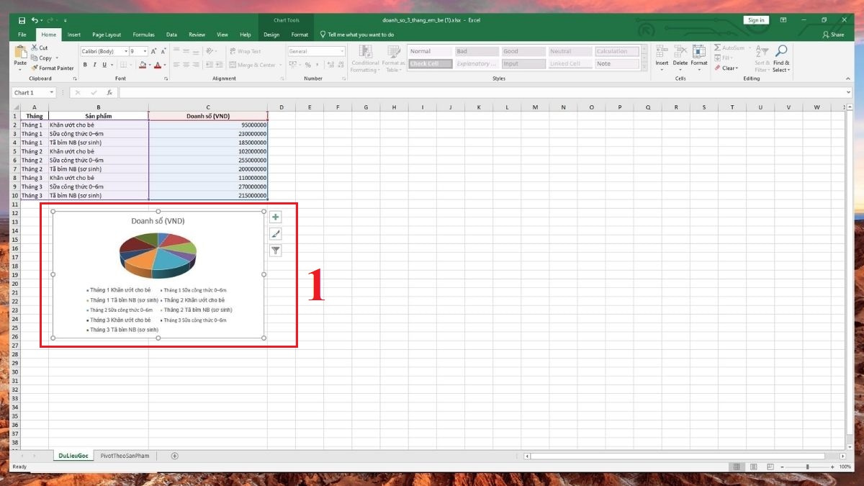Toggle Bold formatting

85,65
